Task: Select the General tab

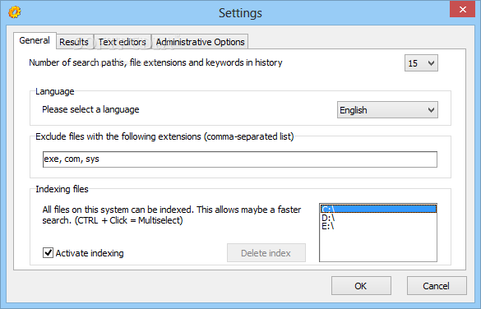Action: tap(35, 40)
